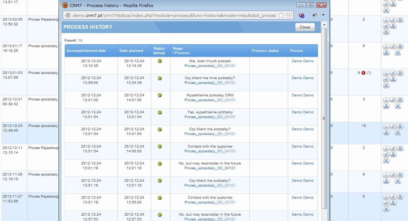Delete the 2013-01-17 16:18:26 row with X icon
This screenshot has width=408, height=221.
pos(398,53)
